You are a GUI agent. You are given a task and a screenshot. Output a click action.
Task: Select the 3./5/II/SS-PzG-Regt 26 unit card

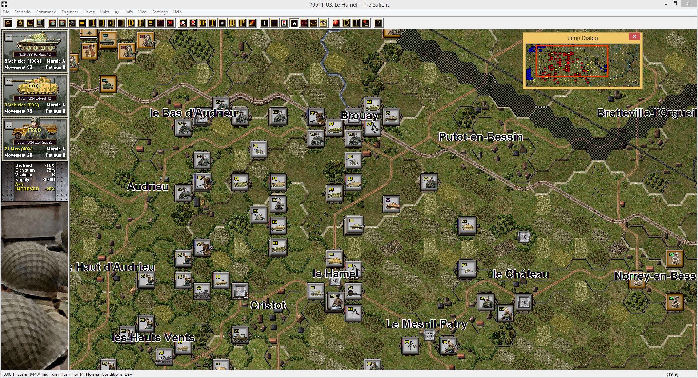click(x=35, y=139)
